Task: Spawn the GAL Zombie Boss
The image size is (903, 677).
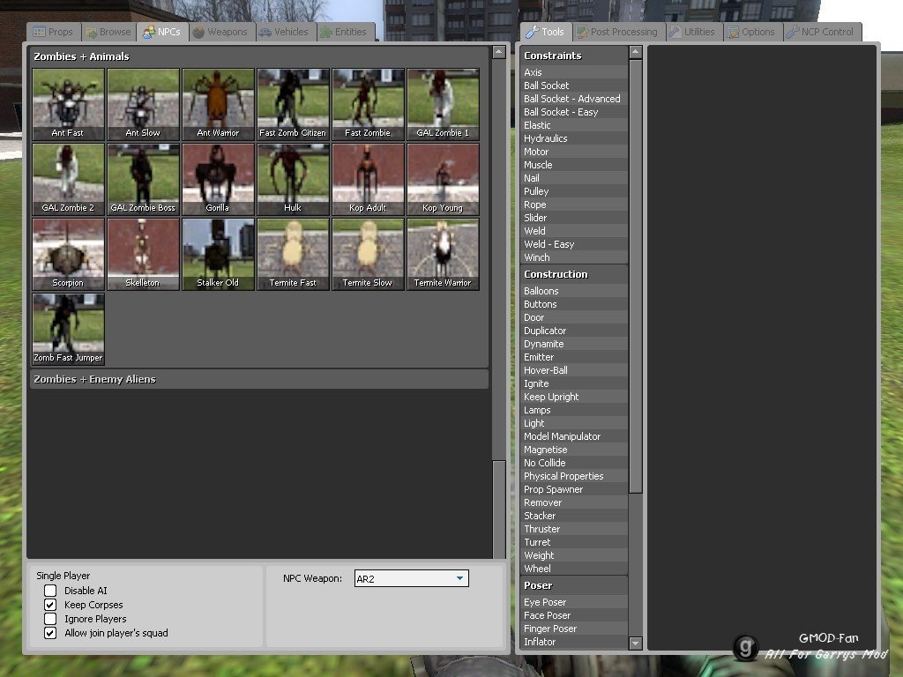Action: [x=143, y=179]
